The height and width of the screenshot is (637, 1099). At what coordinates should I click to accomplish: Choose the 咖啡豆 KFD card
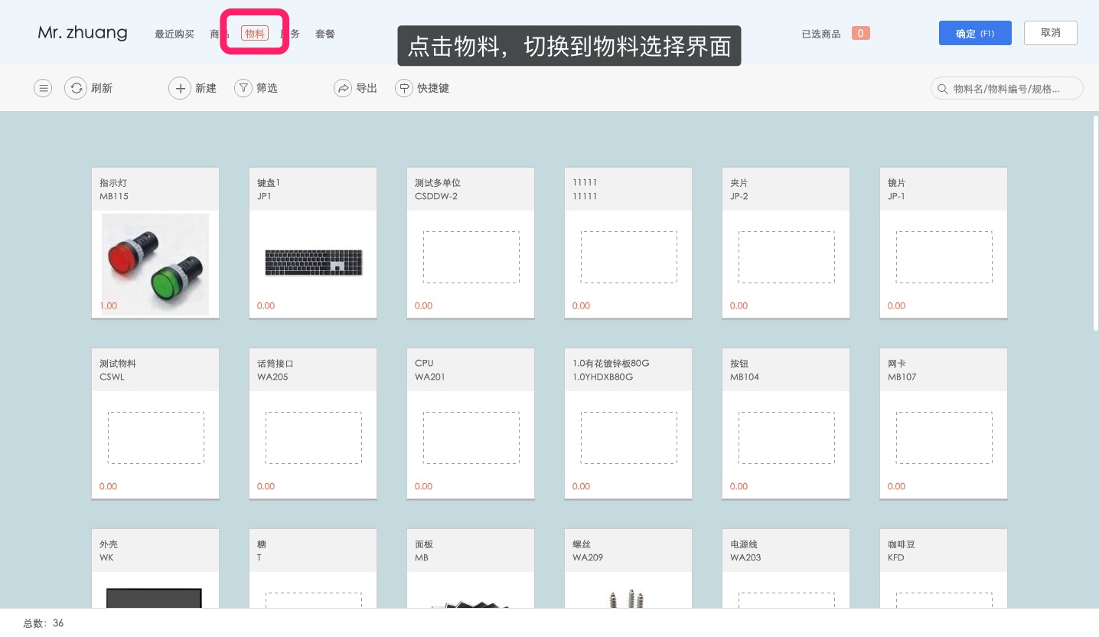click(x=944, y=569)
